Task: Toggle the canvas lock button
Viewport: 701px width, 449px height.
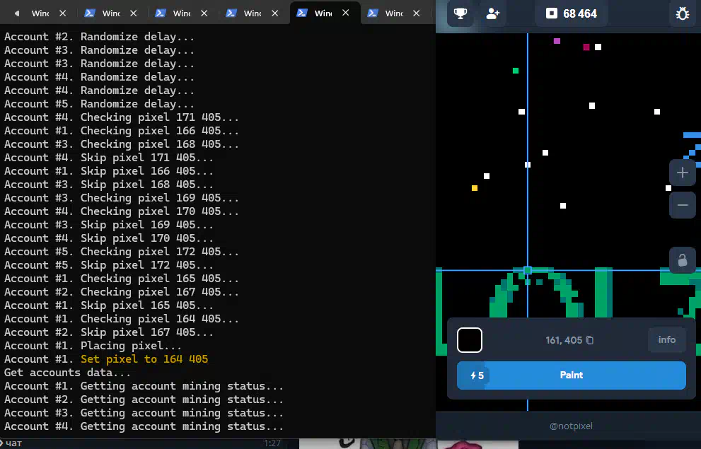Action: pyautogui.click(x=682, y=260)
